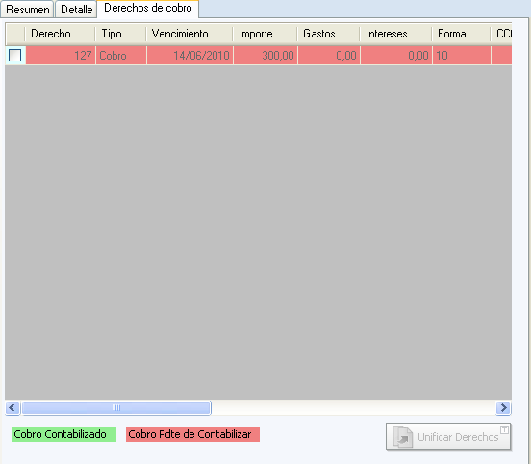
Task: Click the left scroll arrow icon
Action: tap(13, 407)
